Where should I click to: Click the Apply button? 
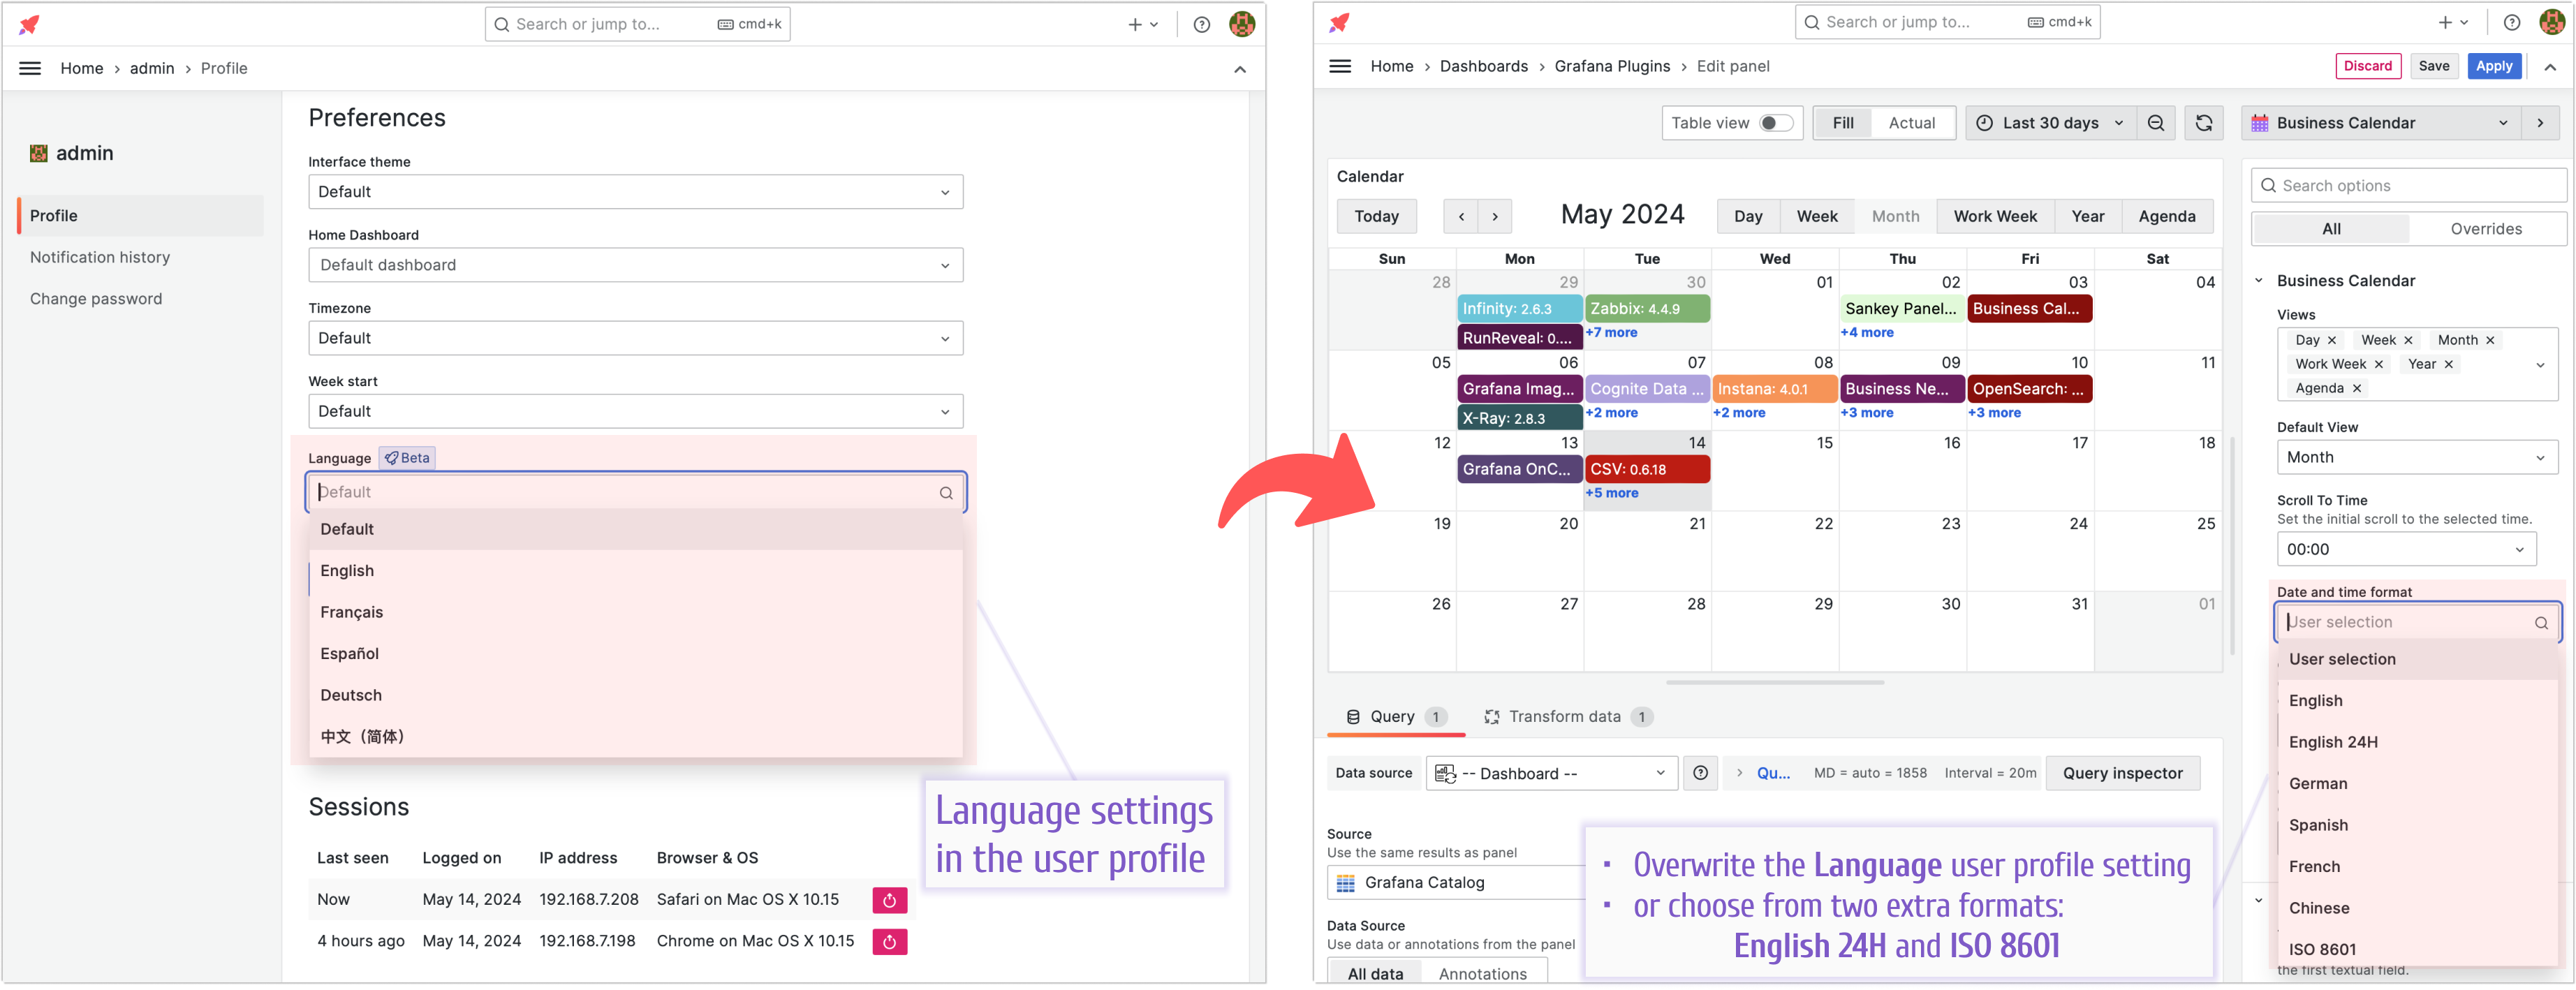tap(2493, 66)
